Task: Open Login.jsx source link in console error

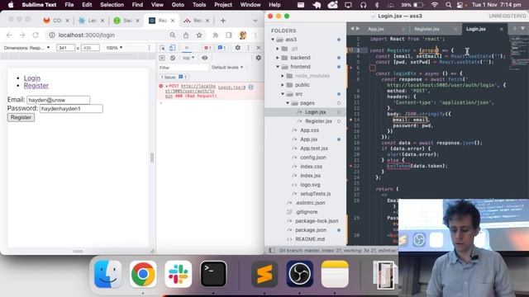Action: 231,87
